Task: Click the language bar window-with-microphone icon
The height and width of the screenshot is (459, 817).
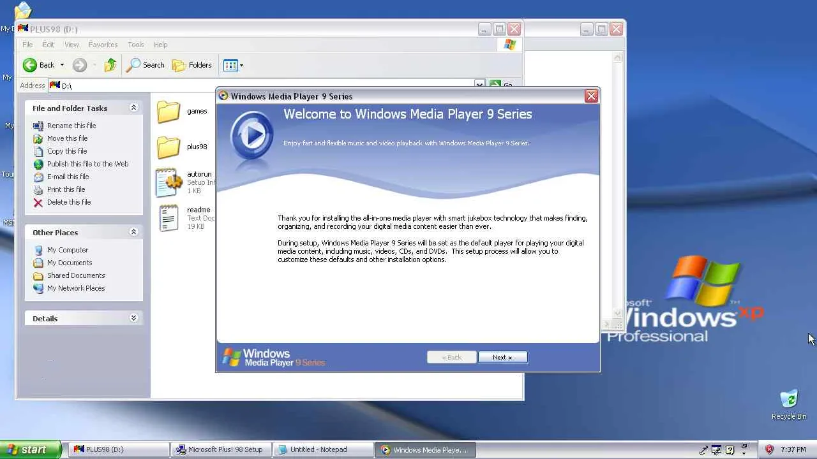Action: (717, 450)
